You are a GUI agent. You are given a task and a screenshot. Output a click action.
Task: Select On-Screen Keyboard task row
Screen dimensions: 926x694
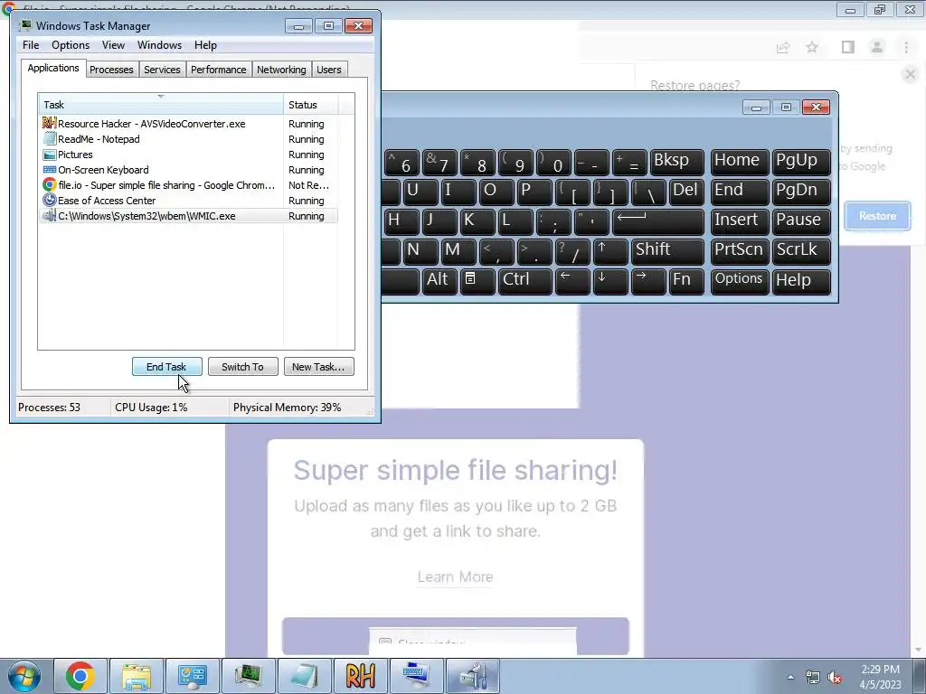[x=188, y=170]
